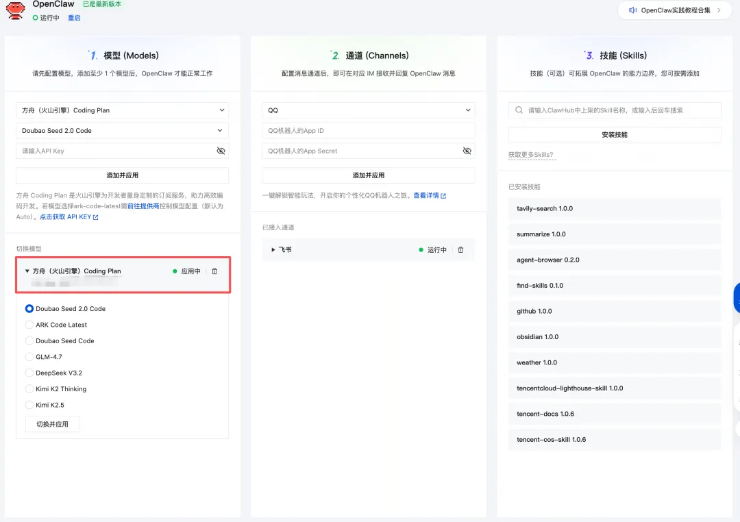Focus the ClawHub skill name search field

coord(615,110)
